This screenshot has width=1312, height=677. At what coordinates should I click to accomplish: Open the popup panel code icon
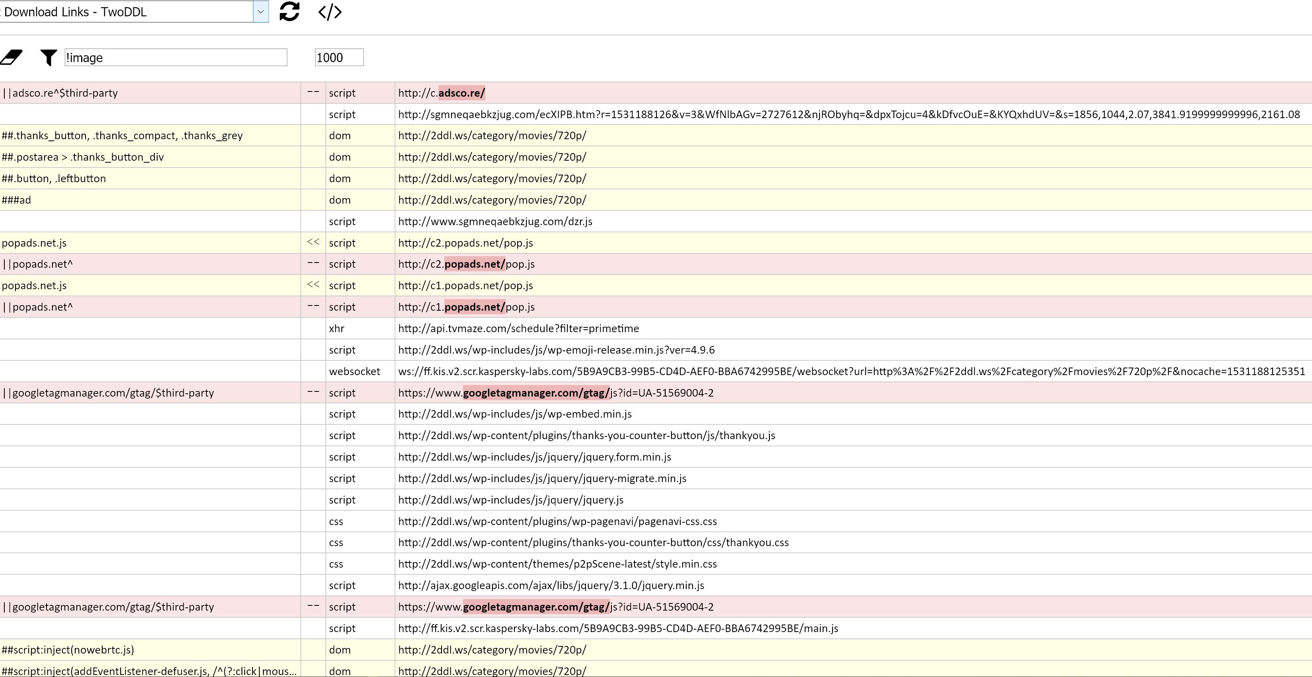coord(329,12)
